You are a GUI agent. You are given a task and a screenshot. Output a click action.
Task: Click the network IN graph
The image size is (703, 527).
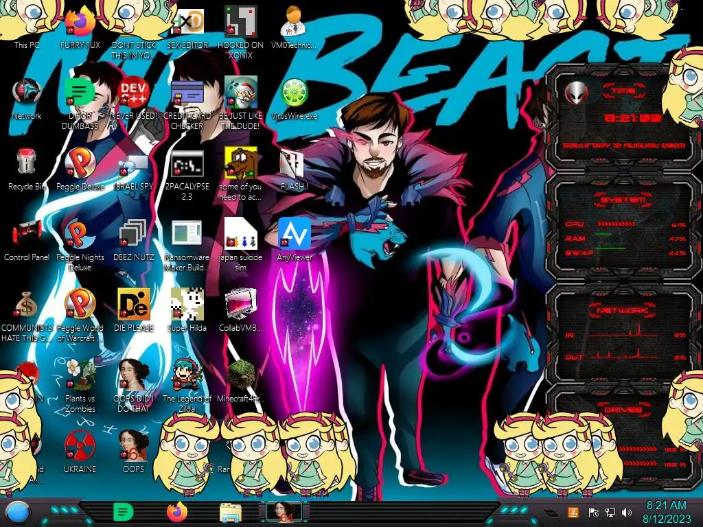[623, 331]
